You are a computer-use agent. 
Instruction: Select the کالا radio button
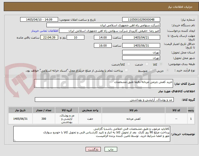pos(161,64)
